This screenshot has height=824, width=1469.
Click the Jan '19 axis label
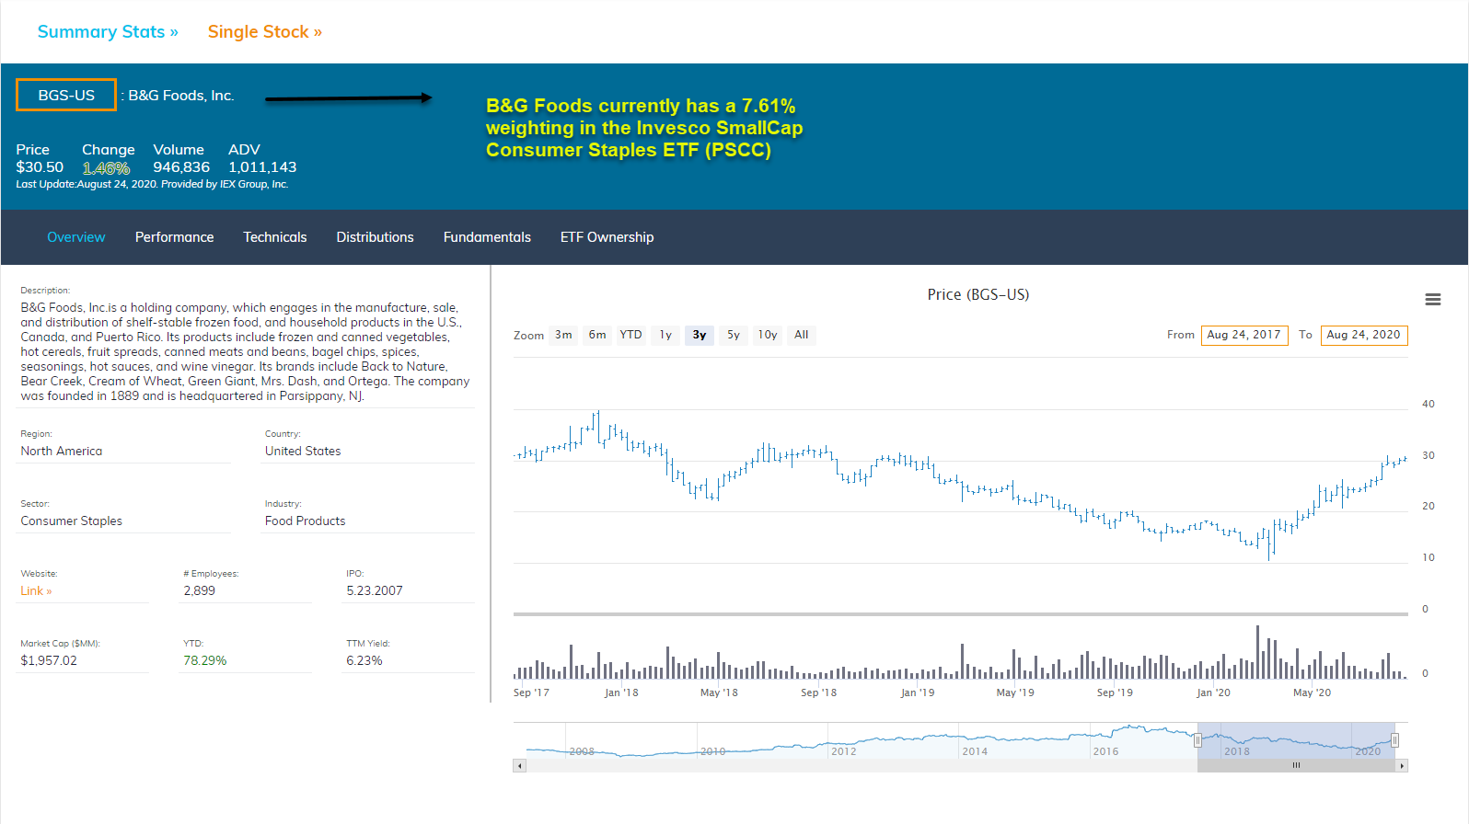pos(918,692)
